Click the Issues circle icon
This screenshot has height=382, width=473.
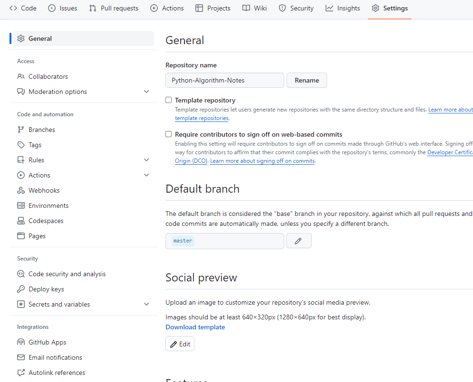[x=52, y=8]
